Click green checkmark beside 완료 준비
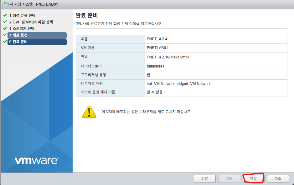Screen dimensions: 294x185 [x=5, y=41]
